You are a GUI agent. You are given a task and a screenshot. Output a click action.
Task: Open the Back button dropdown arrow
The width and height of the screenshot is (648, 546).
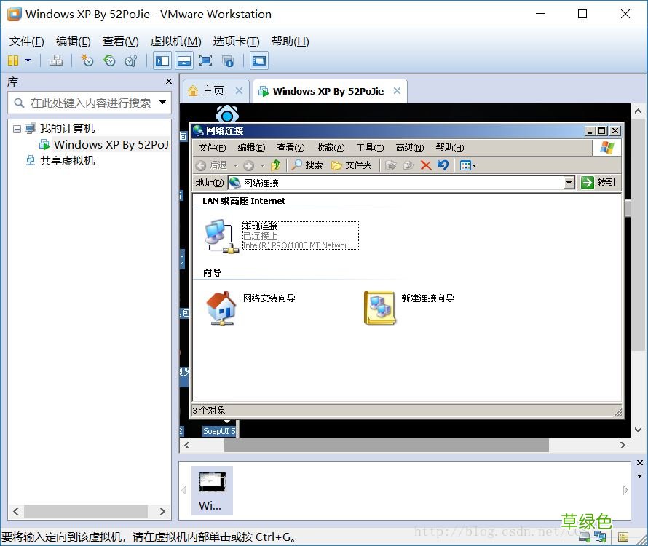[235, 165]
